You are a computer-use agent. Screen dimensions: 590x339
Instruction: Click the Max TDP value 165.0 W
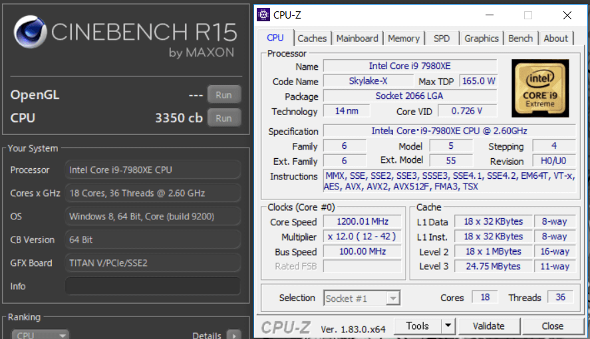478,81
